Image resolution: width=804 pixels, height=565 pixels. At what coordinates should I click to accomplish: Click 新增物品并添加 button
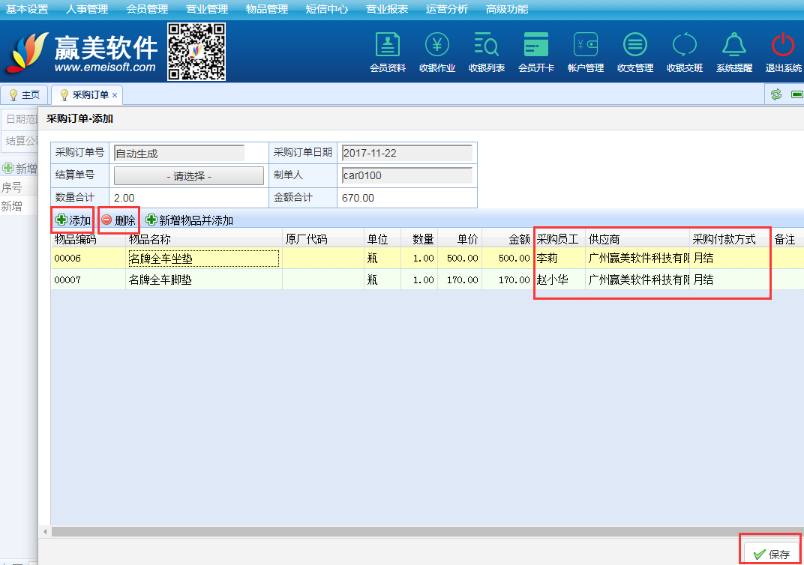click(x=189, y=220)
